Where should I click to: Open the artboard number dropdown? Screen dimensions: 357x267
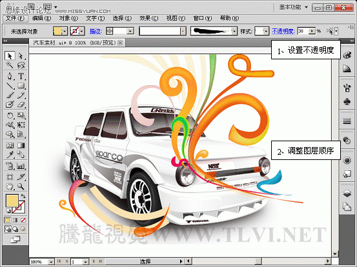pos(85,262)
